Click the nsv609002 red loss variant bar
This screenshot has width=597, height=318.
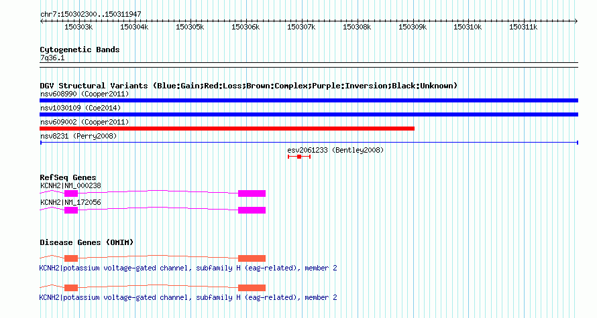(227, 129)
